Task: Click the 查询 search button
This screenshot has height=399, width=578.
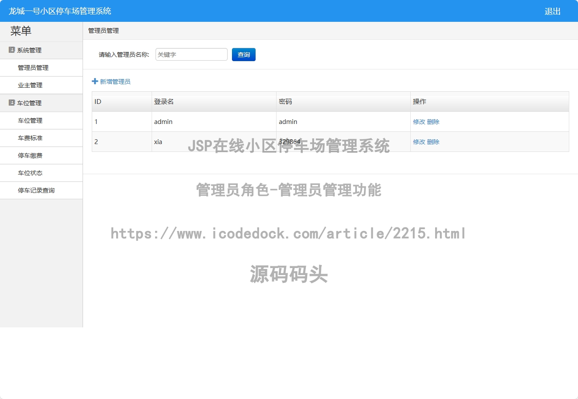Action: tap(244, 55)
